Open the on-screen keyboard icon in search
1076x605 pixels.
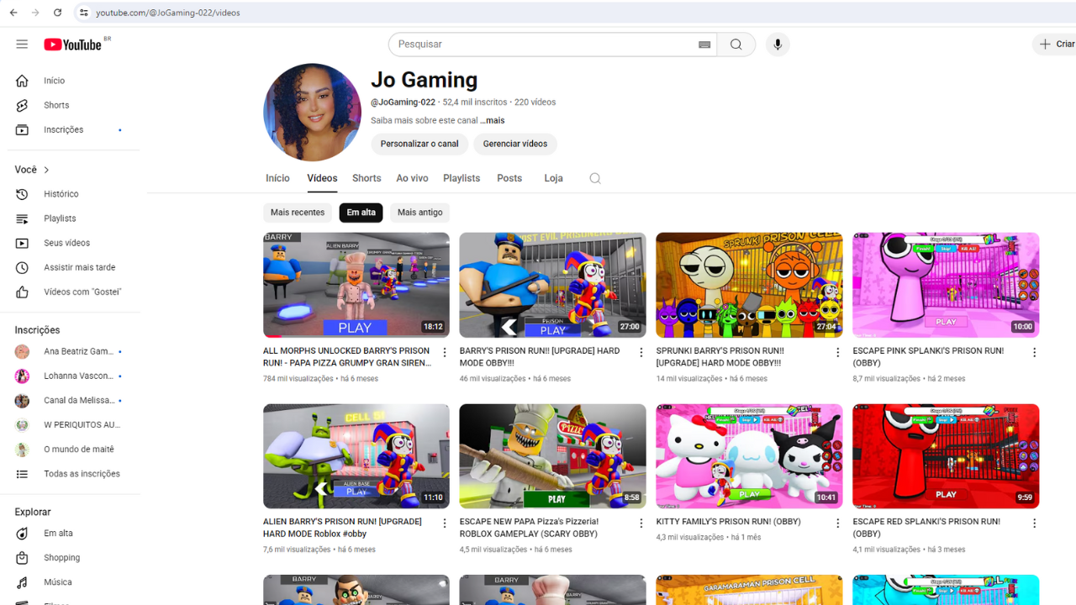click(x=704, y=45)
